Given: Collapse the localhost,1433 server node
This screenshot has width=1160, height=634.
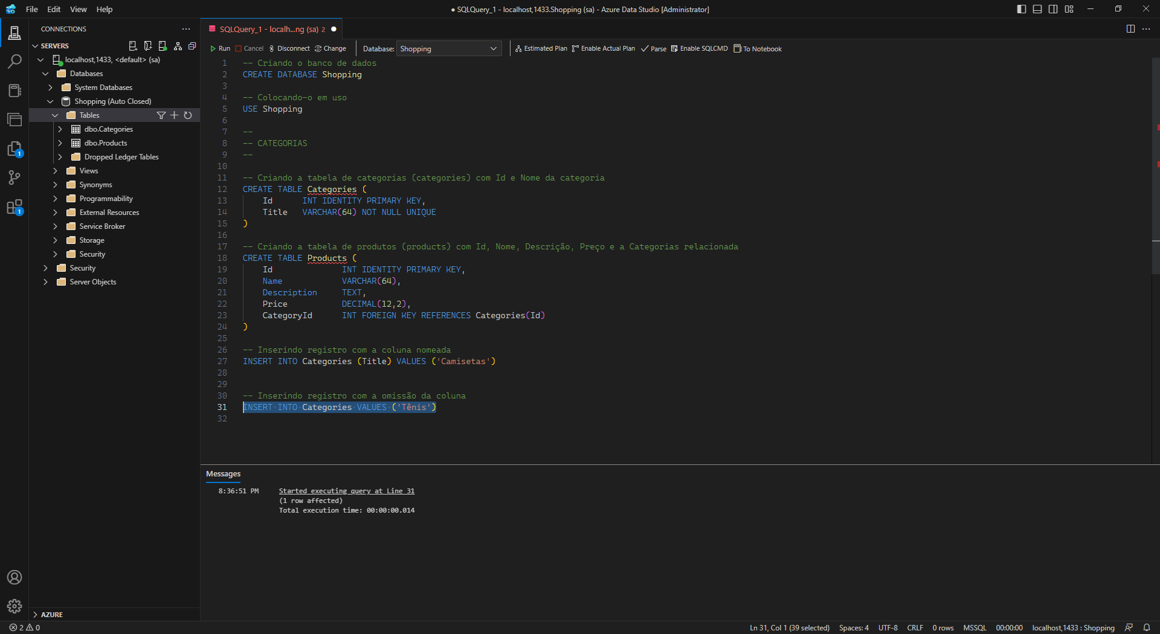Looking at the screenshot, I should [x=40, y=60].
